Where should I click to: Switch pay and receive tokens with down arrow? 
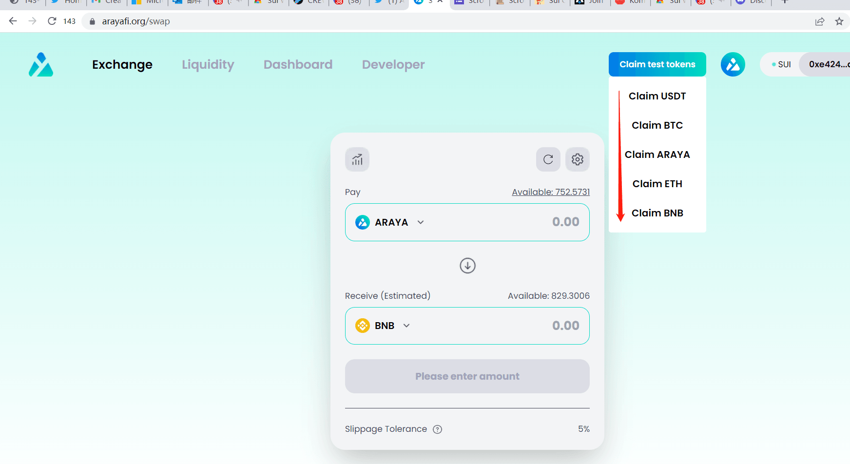coord(467,266)
